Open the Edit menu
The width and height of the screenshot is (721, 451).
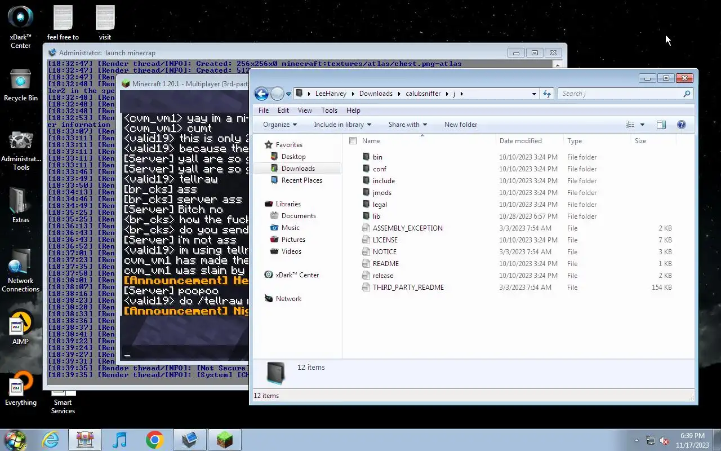[x=283, y=110]
